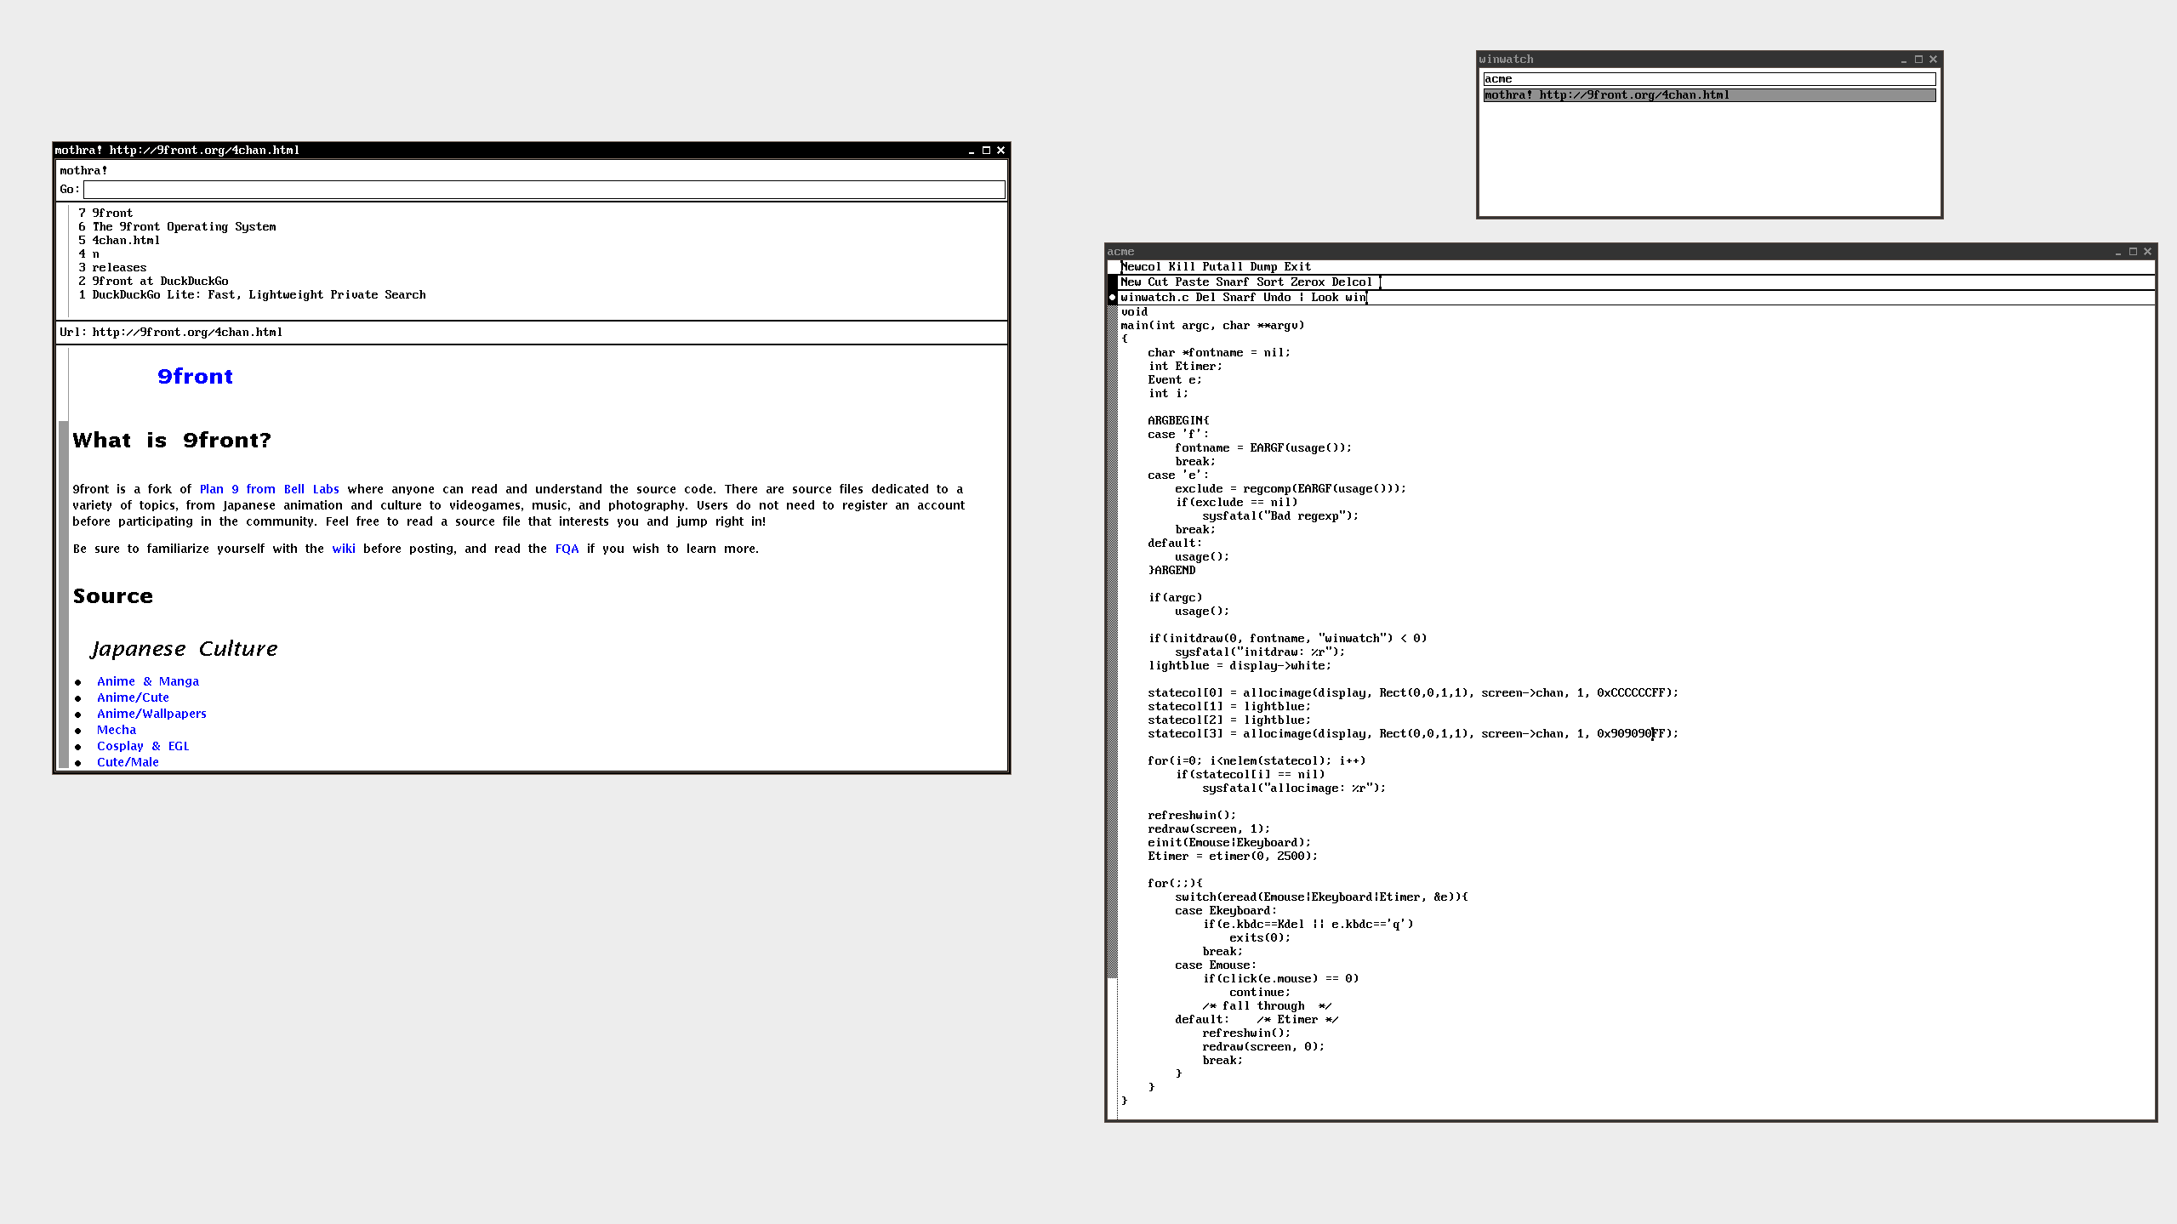Click the acme column layout box

[x=1112, y=282]
